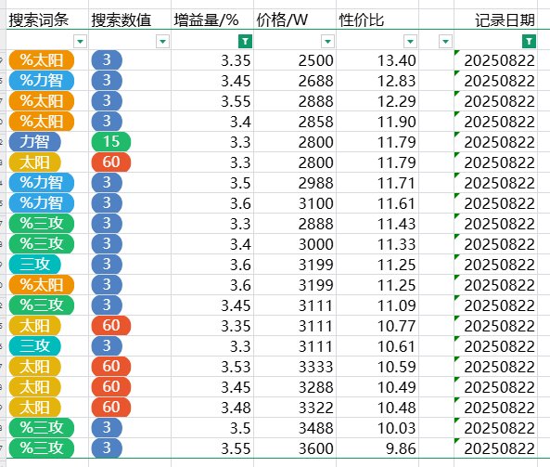
Task: Open the 价格/W column filter dropdown
Action: [x=328, y=42]
